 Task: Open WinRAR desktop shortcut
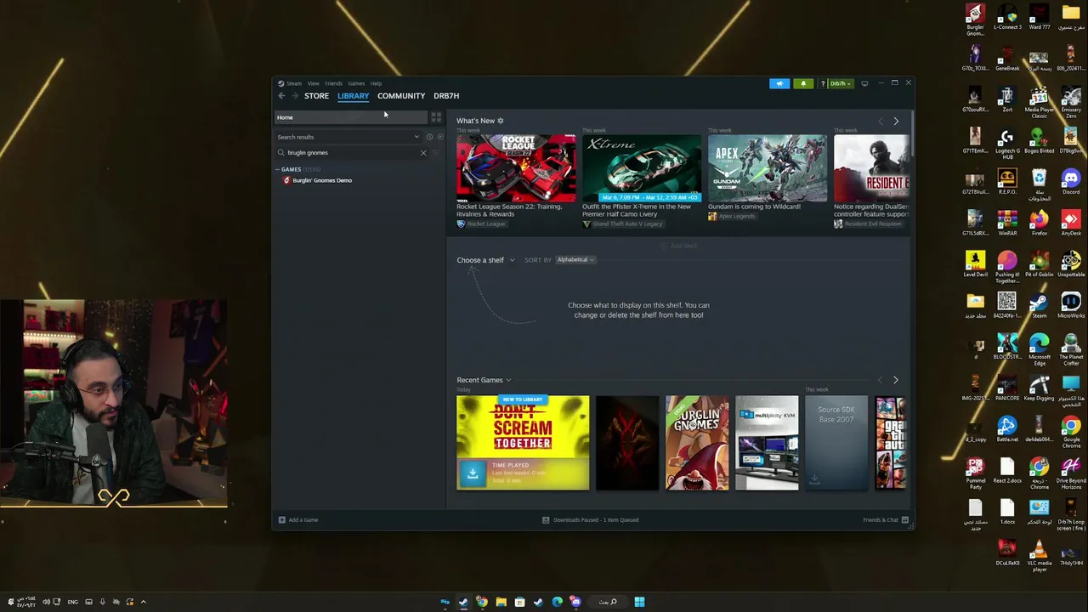pyautogui.click(x=1007, y=223)
